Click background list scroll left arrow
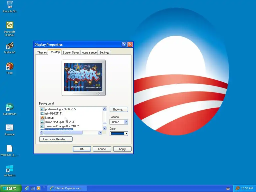This screenshot has height=192, width=256. (41, 132)
